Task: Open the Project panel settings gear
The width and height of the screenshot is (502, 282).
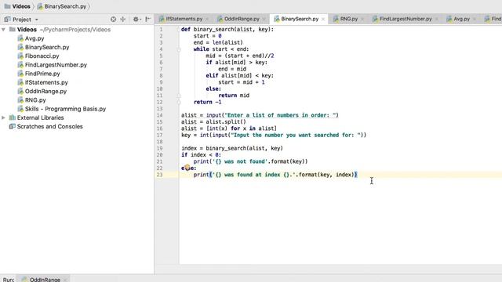Action: point(136,20)
